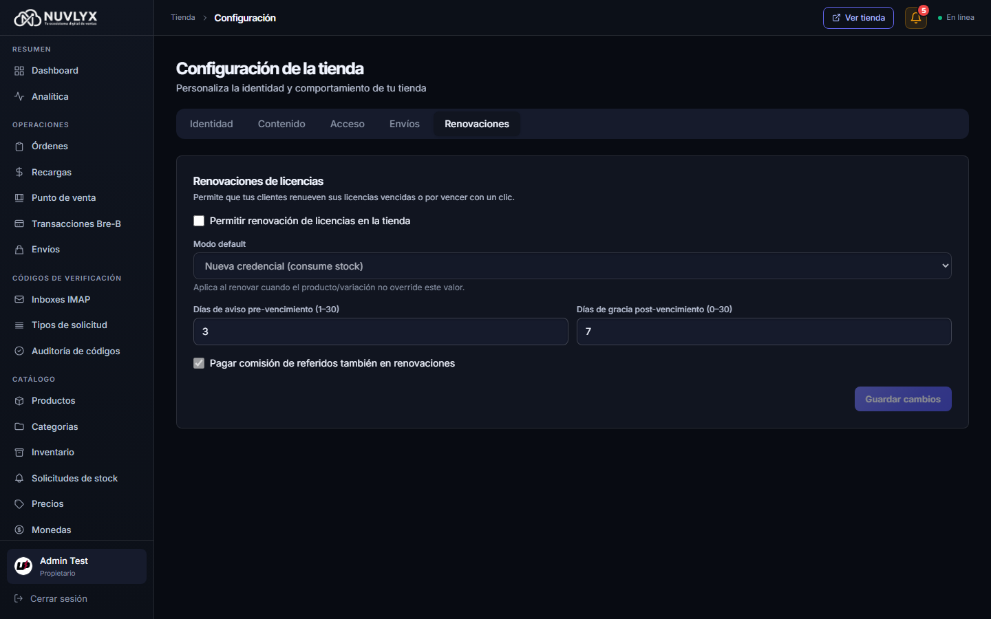This screenshot has width=991, height=619.
Task: Click the Analítica pulse icon
Action: coord(19,96)
